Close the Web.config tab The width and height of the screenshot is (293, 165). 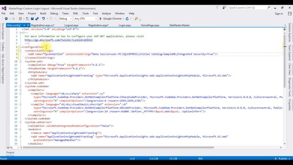pyautogui.click(x=28, y=25)
